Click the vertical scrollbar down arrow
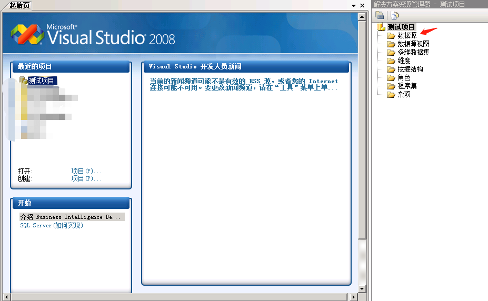Viewport: 488px width, 301px height. (362, 288)
